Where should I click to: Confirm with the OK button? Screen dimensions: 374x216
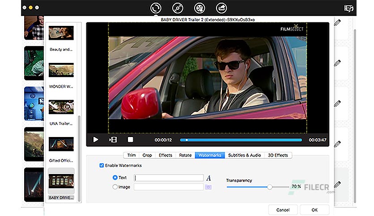(x=314, y=210)
